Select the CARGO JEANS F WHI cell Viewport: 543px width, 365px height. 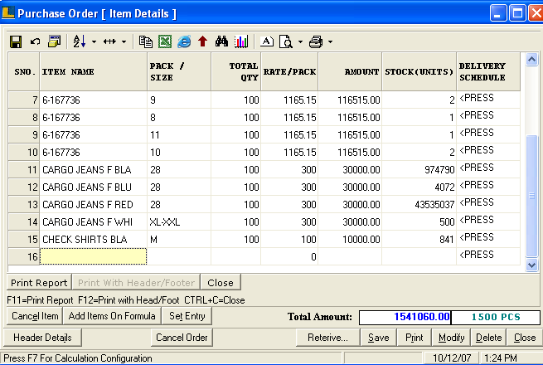(x=93, y=221)
